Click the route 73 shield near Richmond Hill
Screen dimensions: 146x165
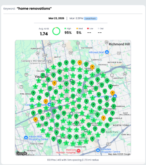click(119, 53)
